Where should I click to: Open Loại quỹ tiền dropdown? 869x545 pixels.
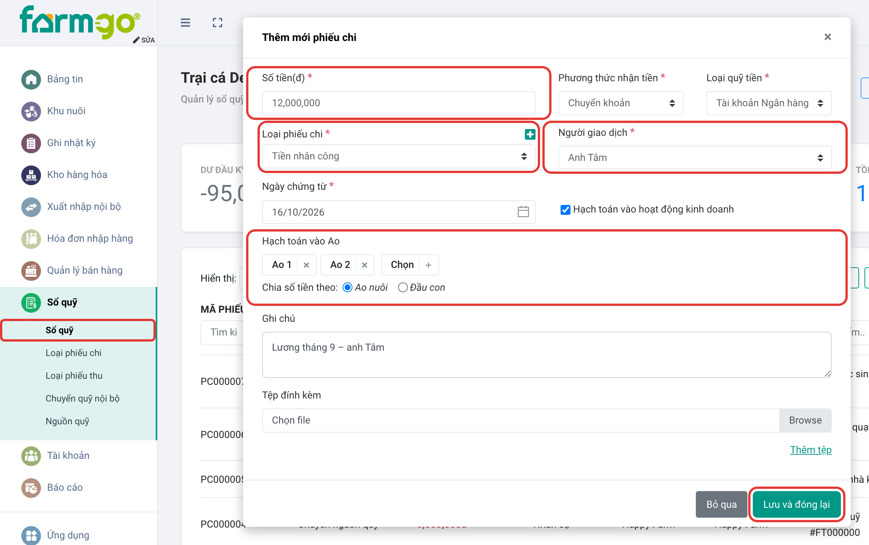(x=769, y=103)
